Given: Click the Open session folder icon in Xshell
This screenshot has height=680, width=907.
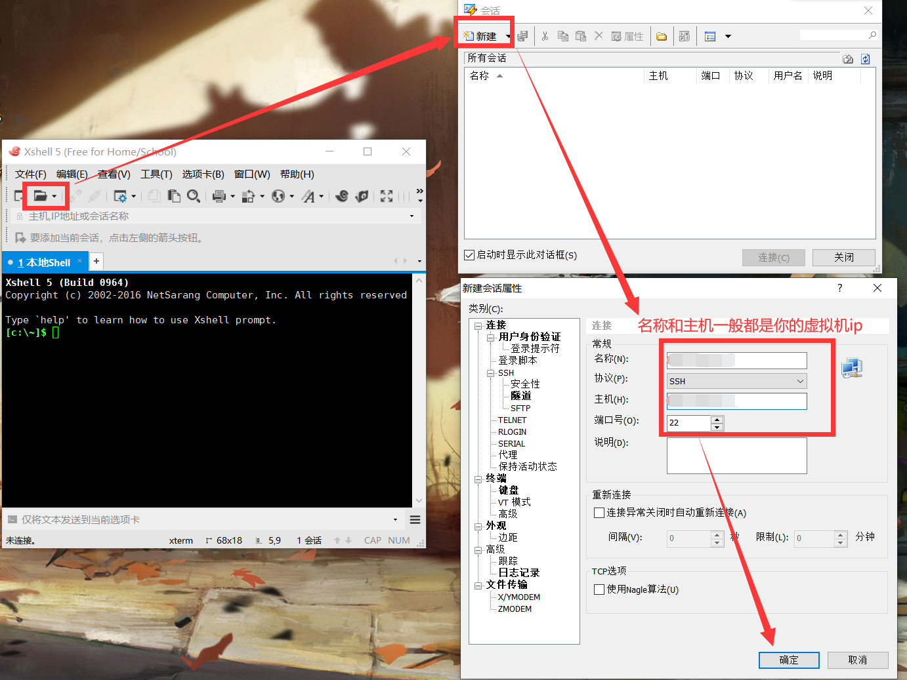Looking at the screenshot, I should (x=40, y=195).
